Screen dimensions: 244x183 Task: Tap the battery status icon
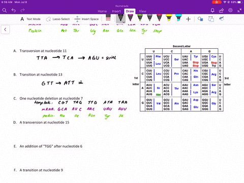click(240, 2)
